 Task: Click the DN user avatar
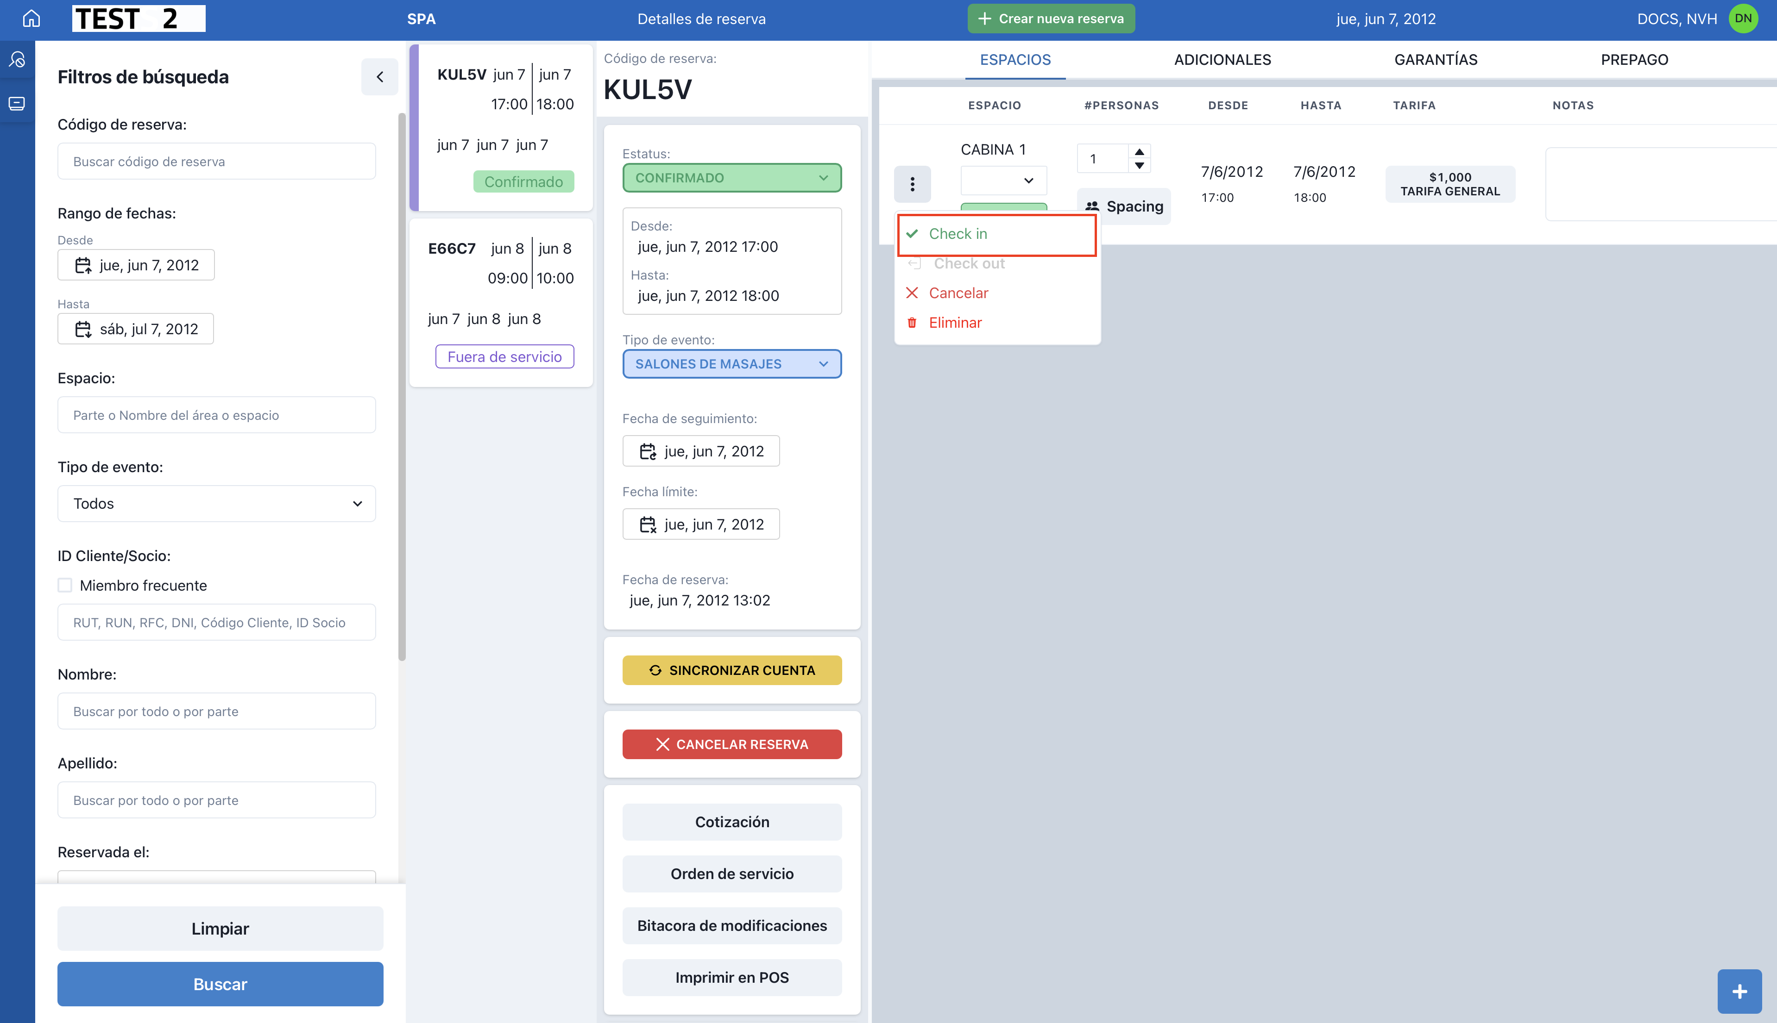[1743, 19]
